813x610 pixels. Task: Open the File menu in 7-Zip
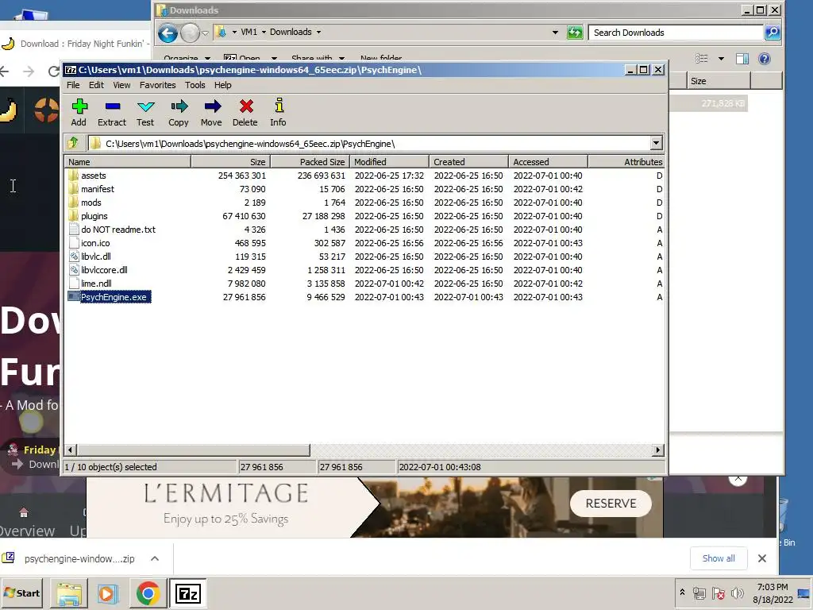click(73, 85)
